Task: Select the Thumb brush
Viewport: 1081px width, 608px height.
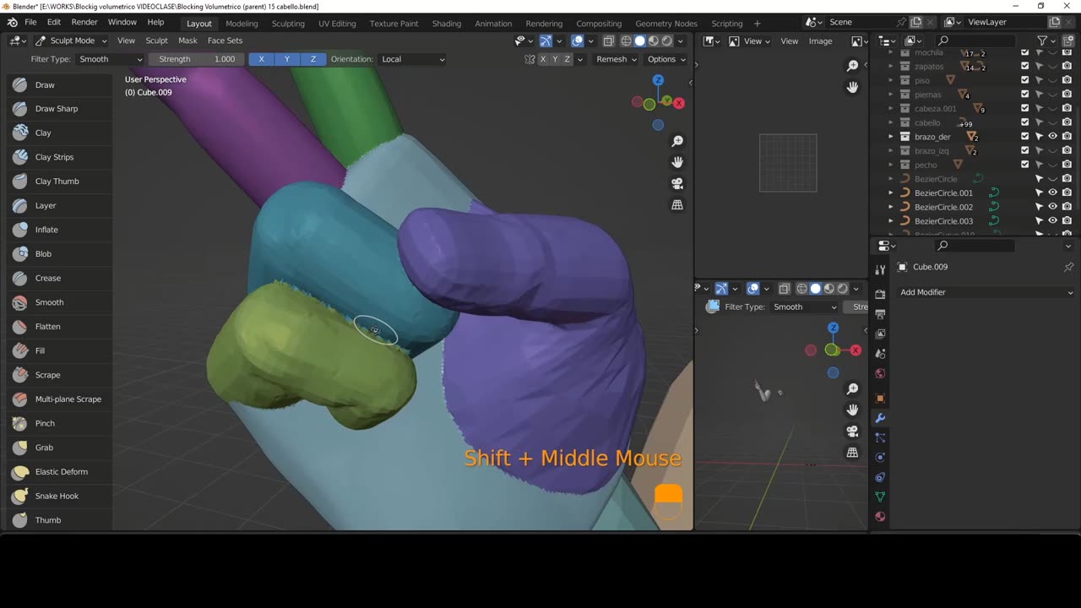Action: pyautogui.click(x=59, y=520)
